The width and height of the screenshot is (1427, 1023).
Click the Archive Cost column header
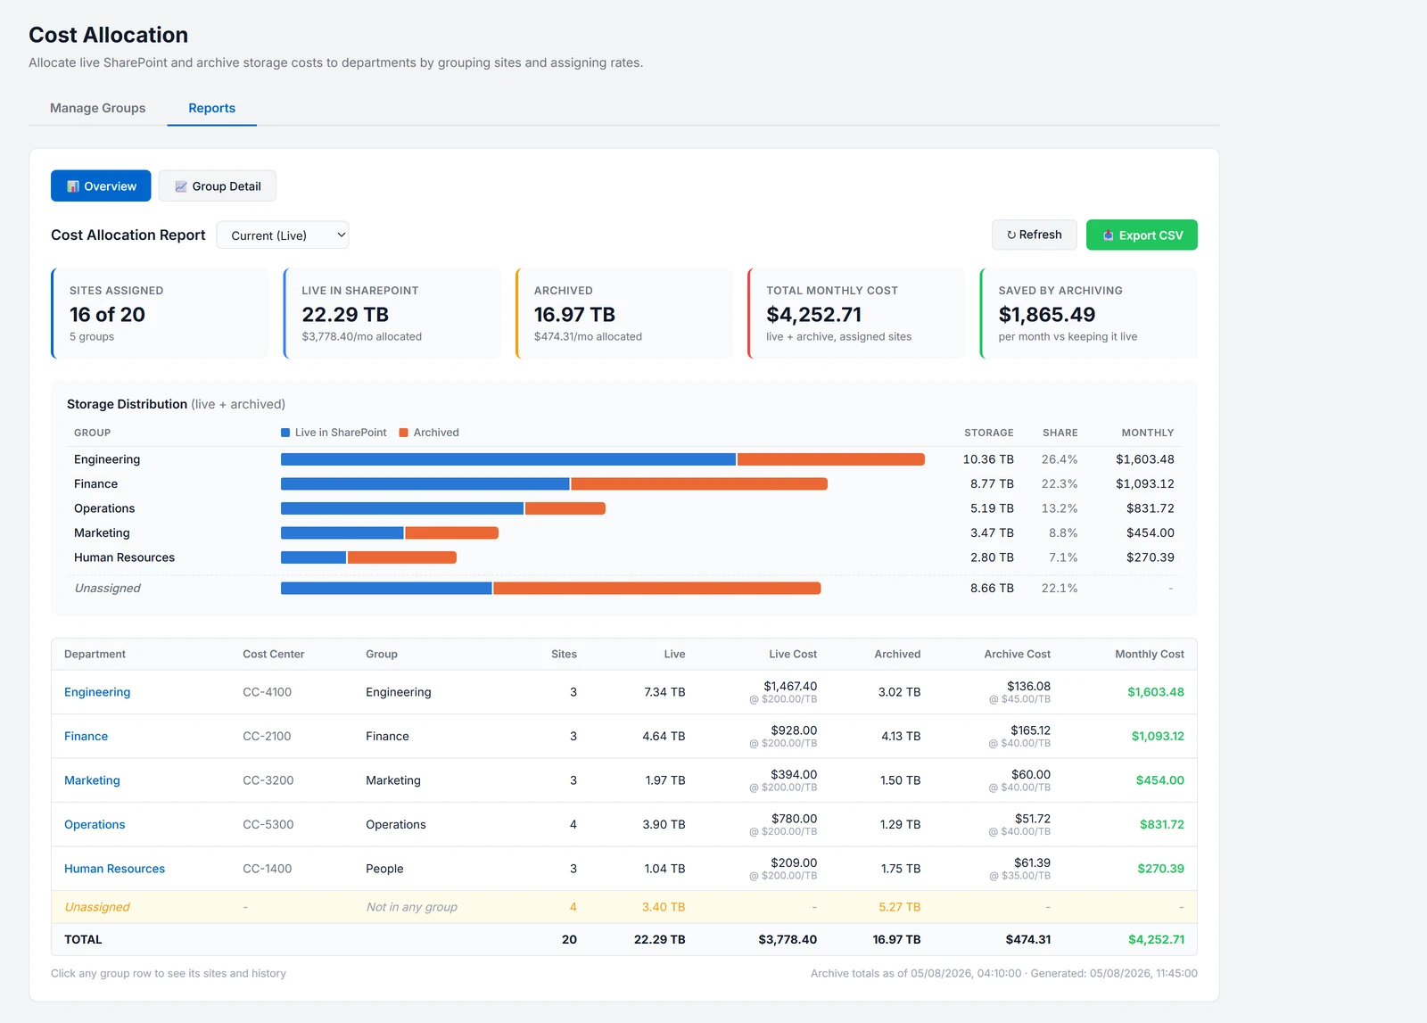pyautogui.click(x=1017, y=654)
